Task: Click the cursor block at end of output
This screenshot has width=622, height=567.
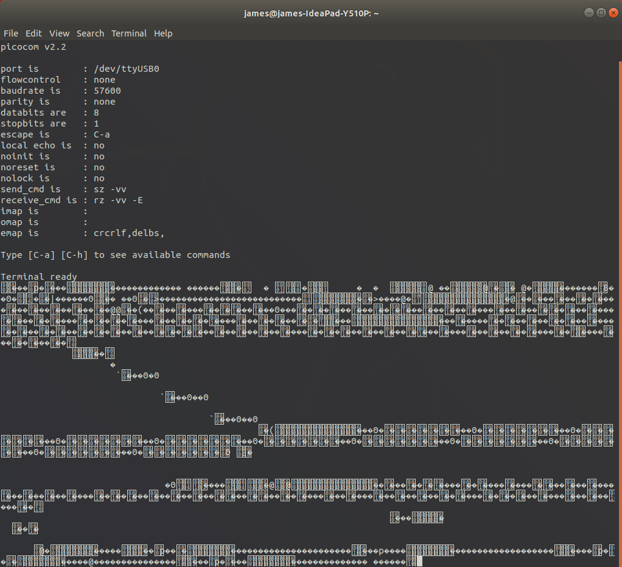Action: (419, 562)
